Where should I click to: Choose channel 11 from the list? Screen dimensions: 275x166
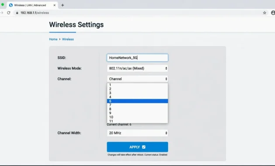(x=137, y=121)
